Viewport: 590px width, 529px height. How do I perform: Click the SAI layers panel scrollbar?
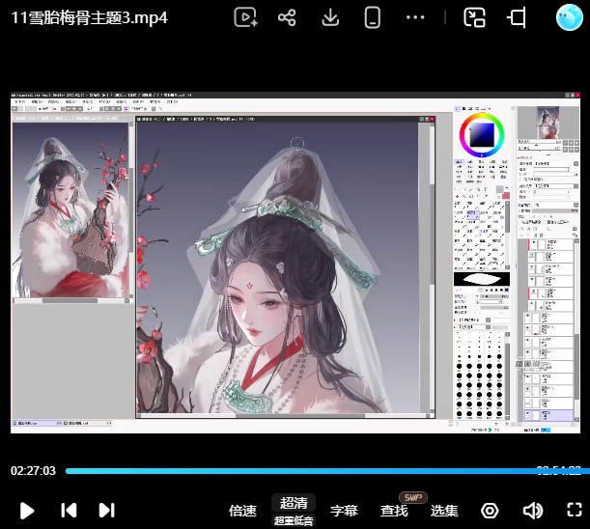tap(576, 365)
